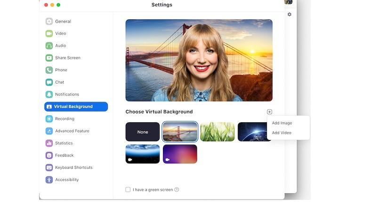Pick the green grass background thumbnail
Screen dimensions: 387x202
[217, 132]
